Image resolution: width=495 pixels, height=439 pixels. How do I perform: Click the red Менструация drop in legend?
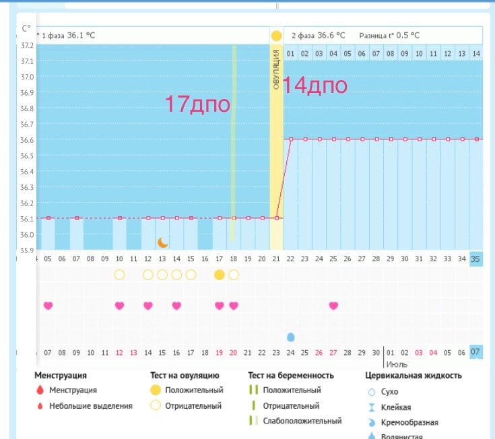point(40,391)
